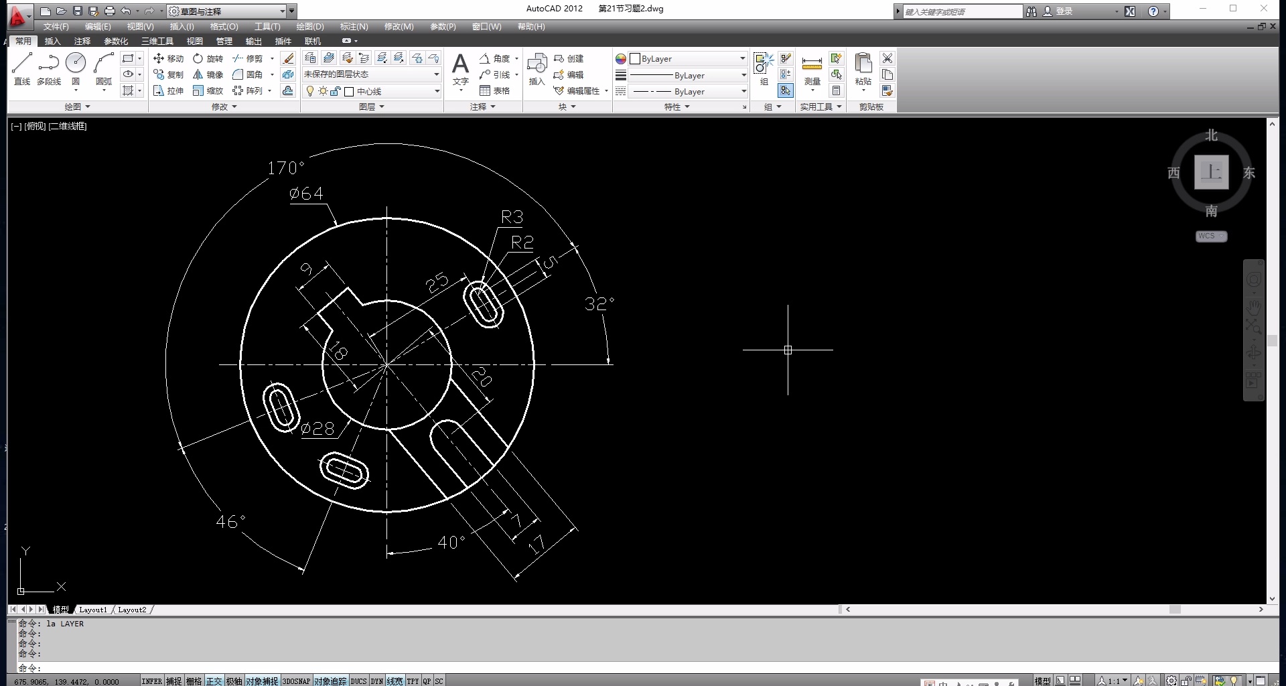Viewport: 1286px width, 686px height.
Task: Open the layer state dropdown (未保存的图层状态)
Action: coord(371,74)
